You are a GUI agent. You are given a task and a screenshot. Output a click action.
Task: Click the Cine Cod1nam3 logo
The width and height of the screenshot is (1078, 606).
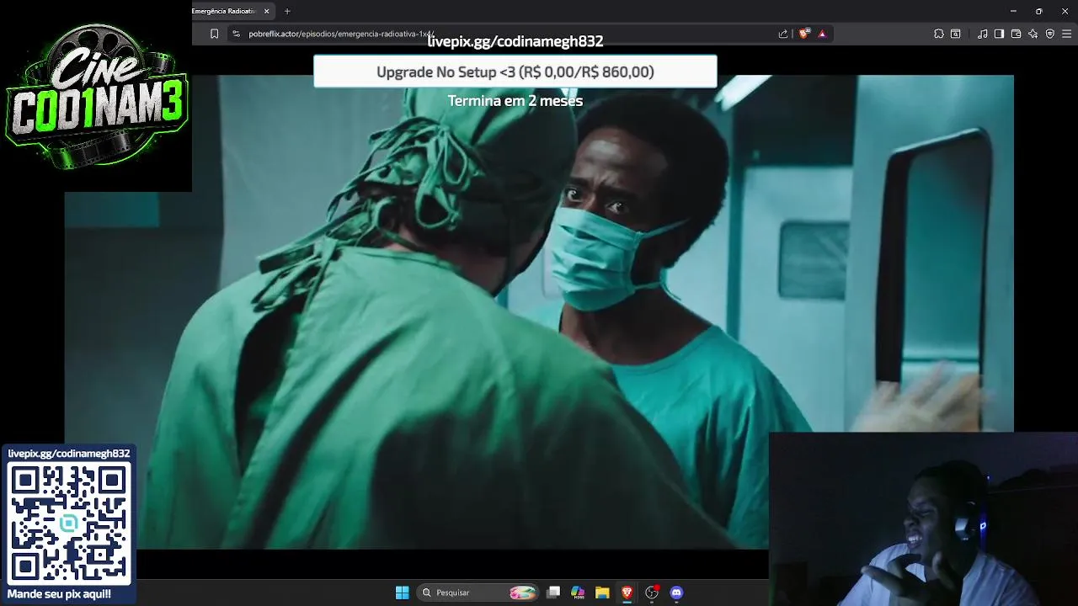point(96,95)
